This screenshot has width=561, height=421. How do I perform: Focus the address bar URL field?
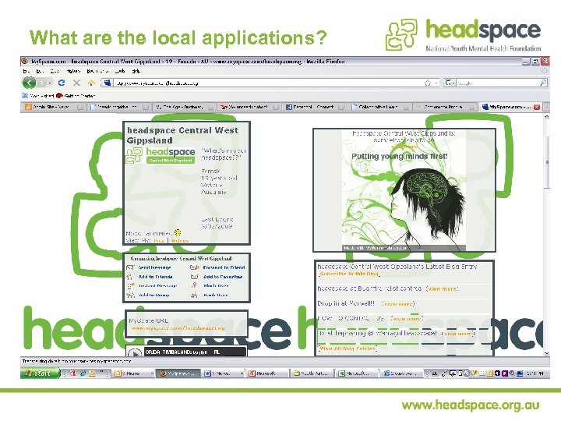[268, 83]
